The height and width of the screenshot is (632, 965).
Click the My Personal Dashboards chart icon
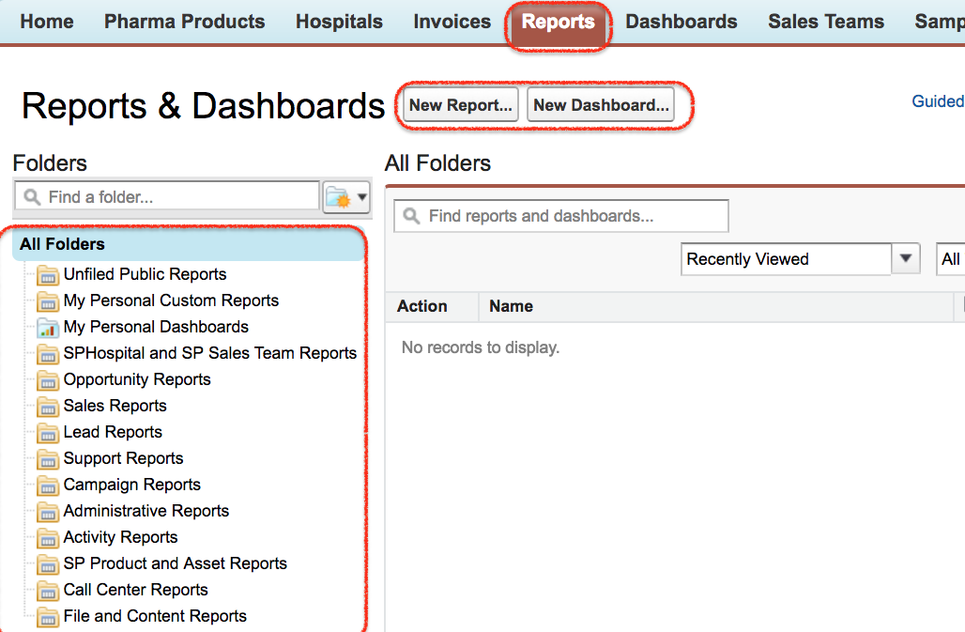click(47, 328)
